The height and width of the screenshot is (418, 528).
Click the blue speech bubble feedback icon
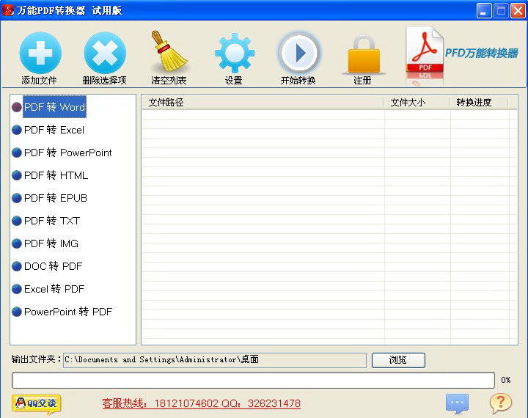tap(457, 403)
